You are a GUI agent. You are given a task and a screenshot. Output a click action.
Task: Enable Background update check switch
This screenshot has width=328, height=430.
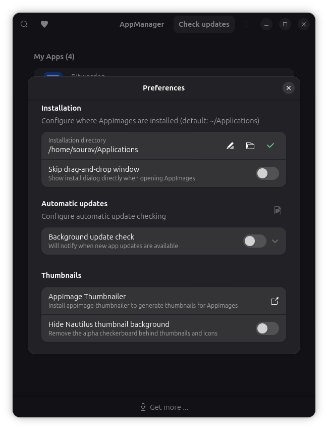pyautogui.click(x=254, y=241)
